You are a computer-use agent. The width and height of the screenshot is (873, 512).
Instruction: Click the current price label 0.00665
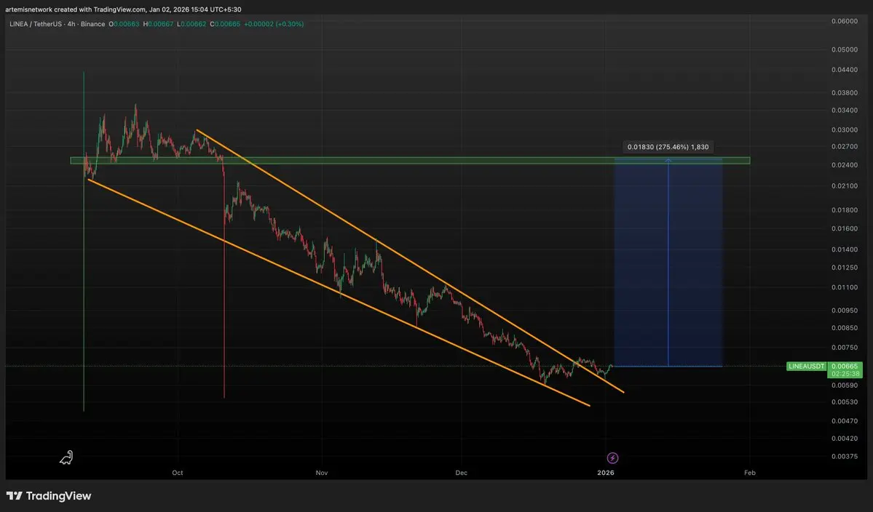(x=845, y=367)
